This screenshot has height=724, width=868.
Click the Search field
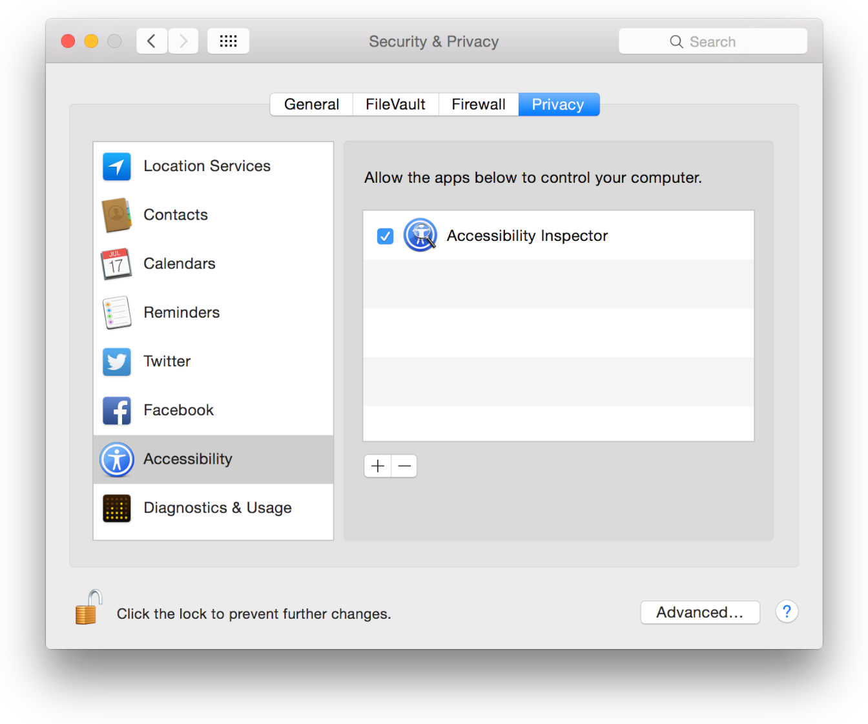coord(712,42)
